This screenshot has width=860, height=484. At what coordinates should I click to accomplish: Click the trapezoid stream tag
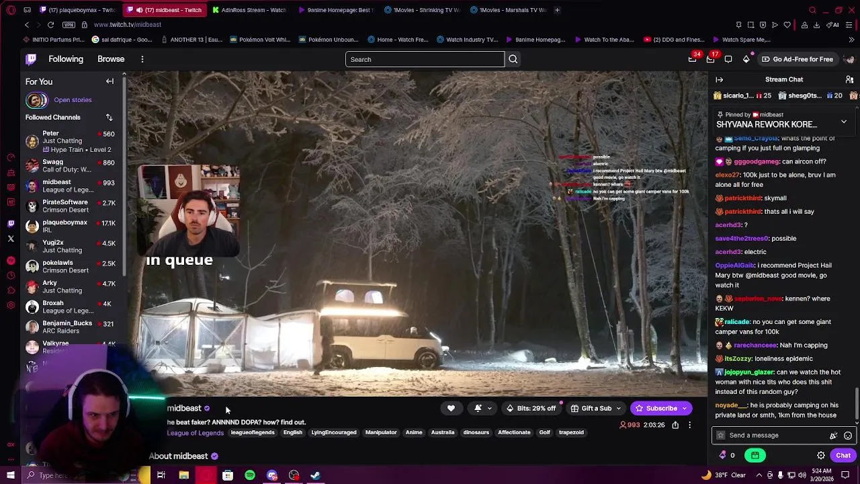[x=571, y=432]
